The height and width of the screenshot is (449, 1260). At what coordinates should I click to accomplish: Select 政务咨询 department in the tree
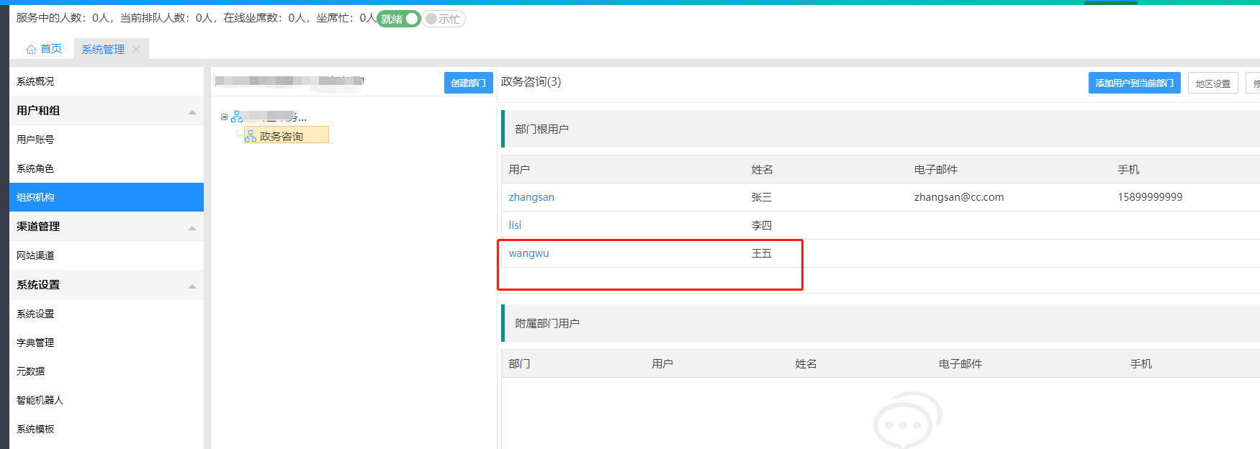[x=282, y=136]
